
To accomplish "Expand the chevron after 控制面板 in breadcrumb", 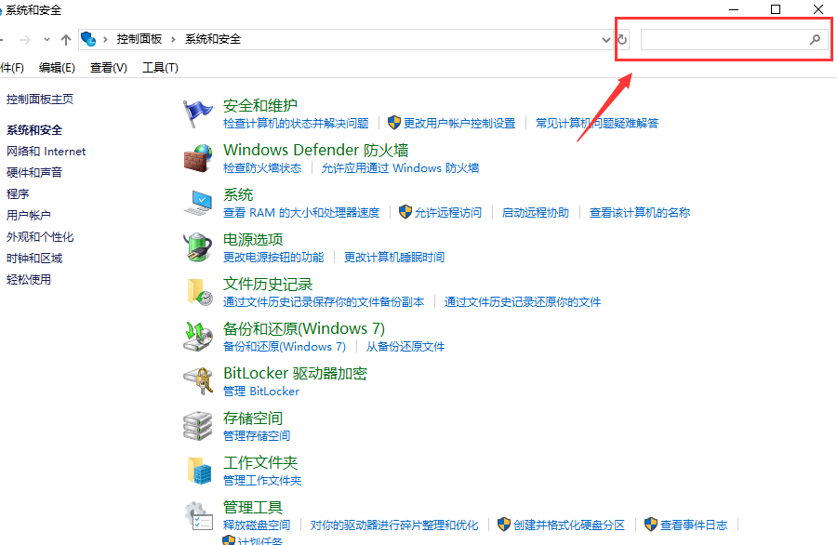I will (173, 39).
